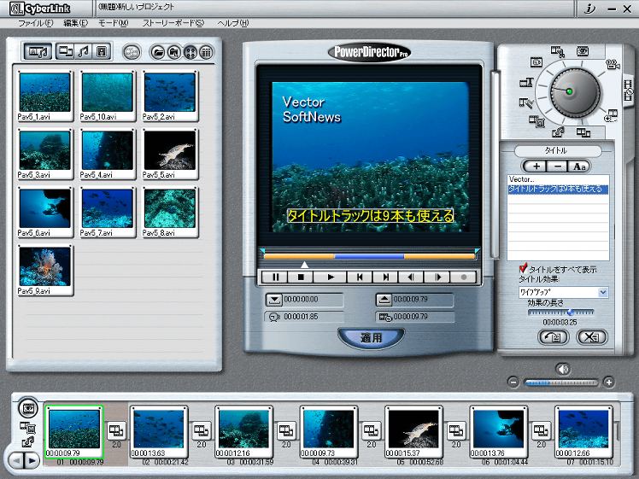Open the film strip side tab

(x=629, y=90)
